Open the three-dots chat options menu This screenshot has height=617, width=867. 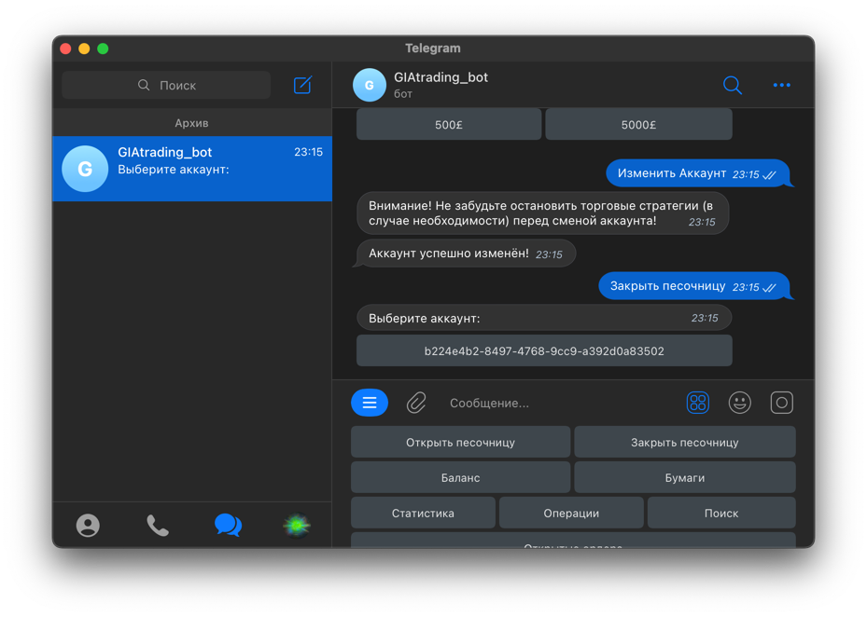pos(781,85)
